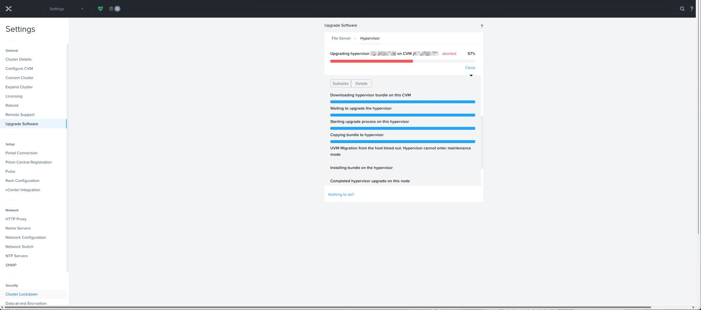Click the subtasks list vertical scrollbar

point(482,142)
